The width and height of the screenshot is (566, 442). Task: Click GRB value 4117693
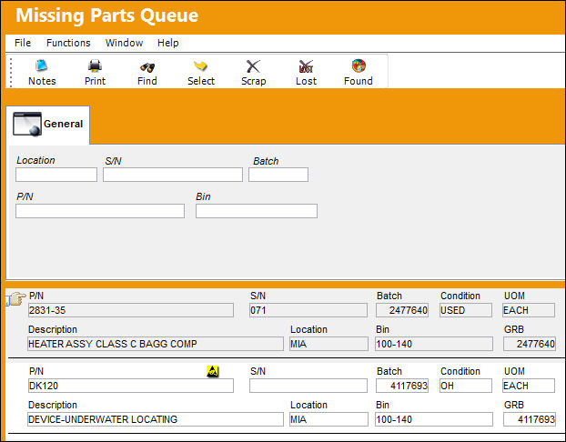[530, 419]
